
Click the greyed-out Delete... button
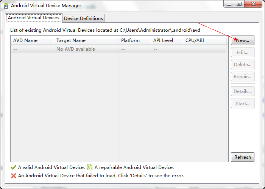click(243, 65)
